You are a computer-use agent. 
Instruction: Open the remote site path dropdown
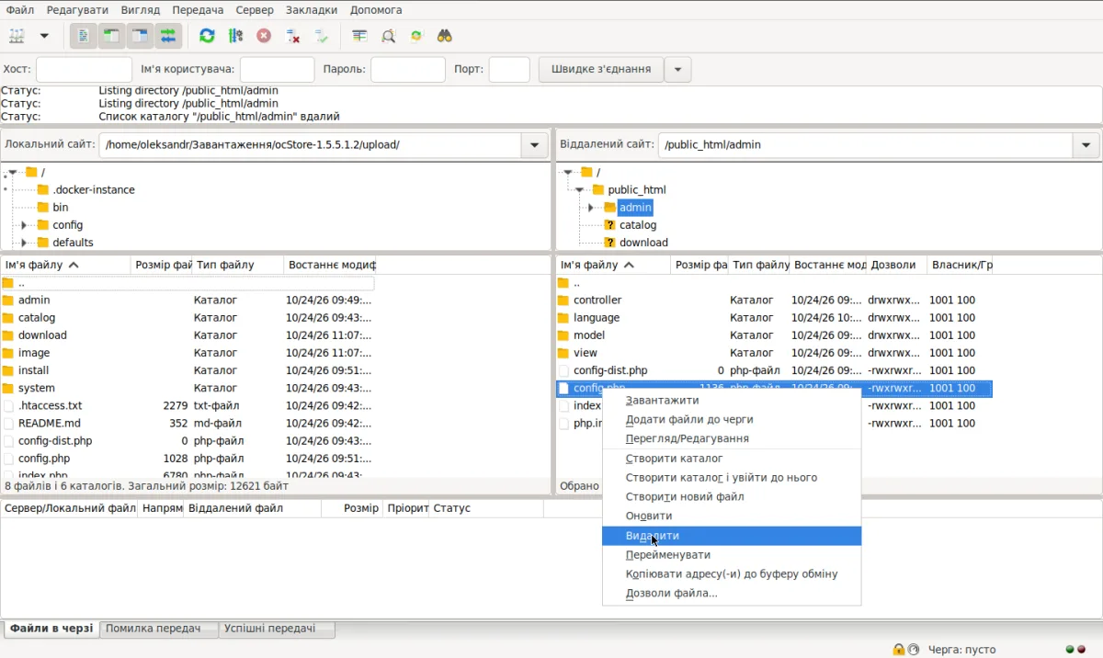1086,145
